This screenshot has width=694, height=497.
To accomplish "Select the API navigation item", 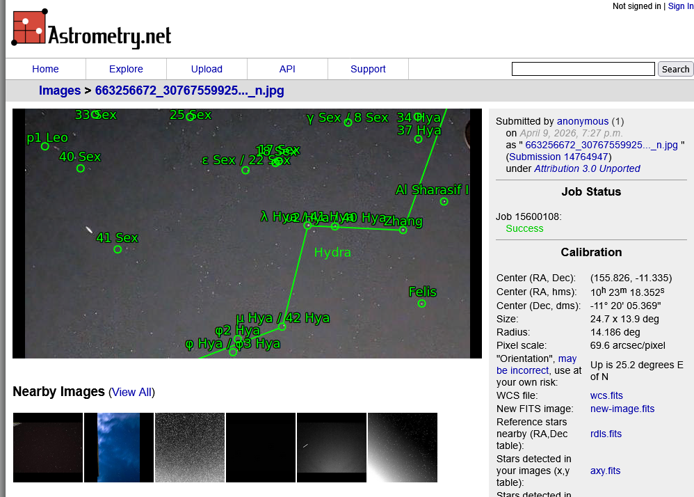I will pyautogui.click(x=287, y=69).
